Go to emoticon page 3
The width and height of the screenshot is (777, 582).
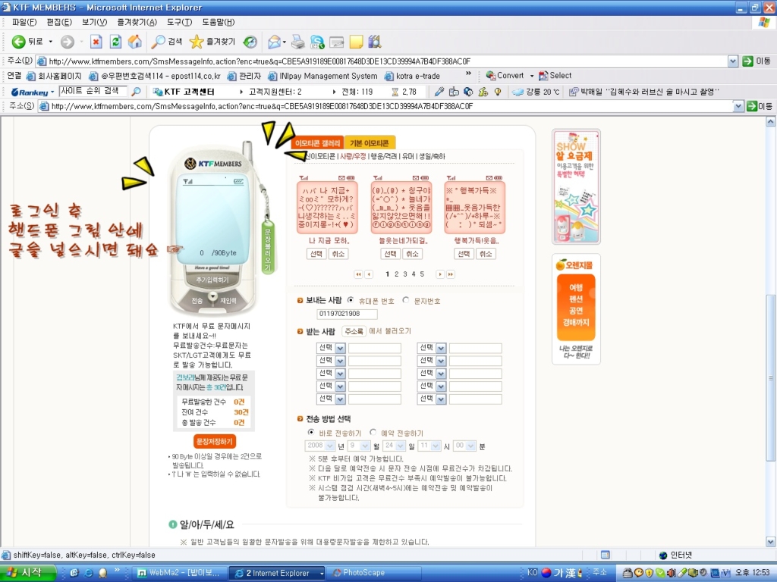tap(405, 274)
